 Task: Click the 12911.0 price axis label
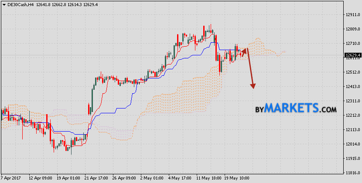[x=352, y=15]
